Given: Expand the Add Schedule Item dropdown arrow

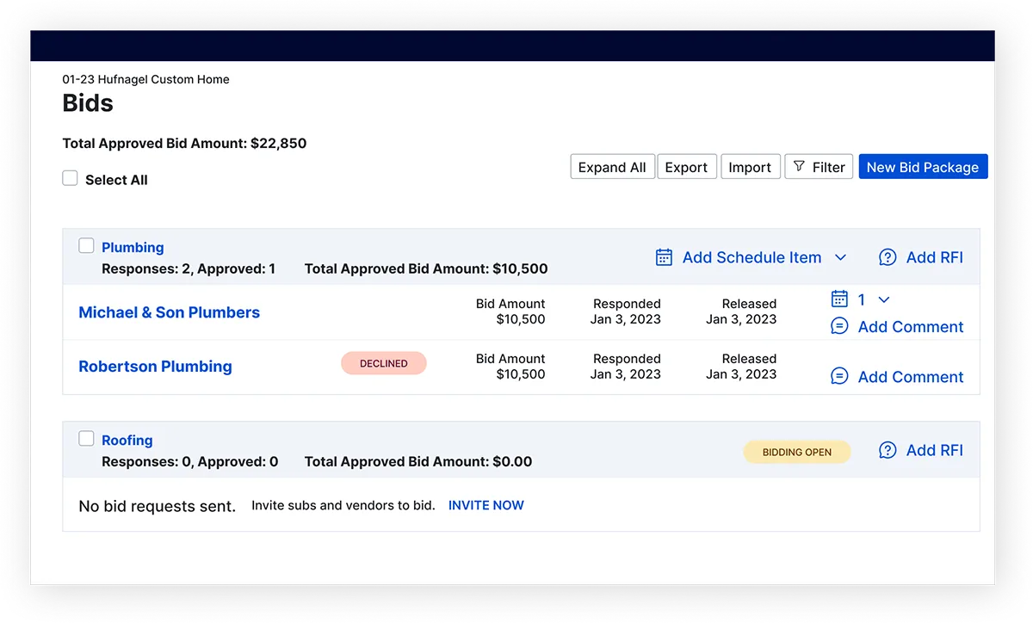Looking at the screenshot, I should (x=841, y=257).
